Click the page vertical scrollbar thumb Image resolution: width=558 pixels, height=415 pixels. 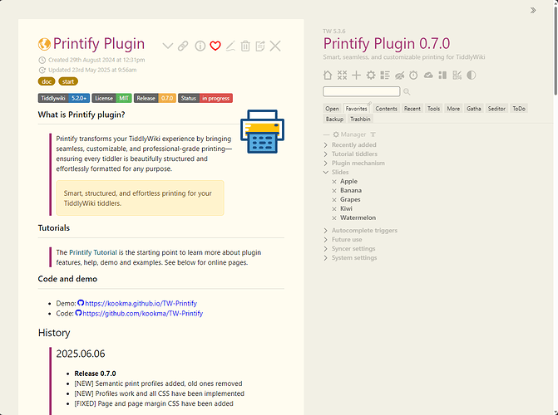(x=556, y=50)
